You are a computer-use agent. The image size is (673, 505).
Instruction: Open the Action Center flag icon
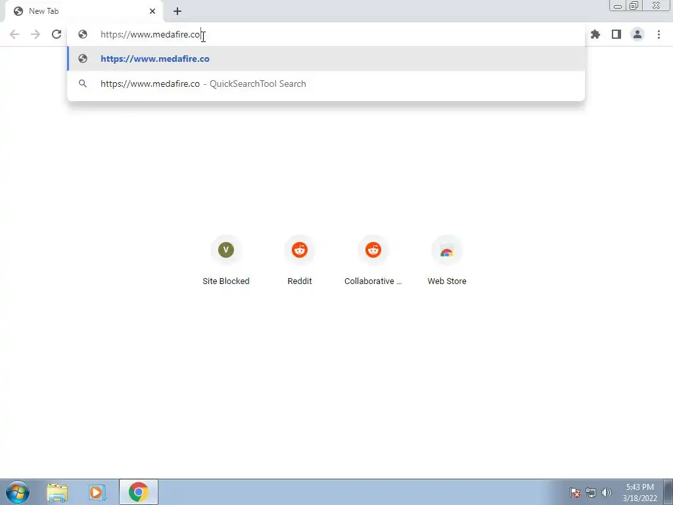pos(575,493)
